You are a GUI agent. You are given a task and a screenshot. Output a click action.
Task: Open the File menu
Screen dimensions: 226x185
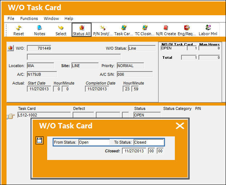click(11, 18)
